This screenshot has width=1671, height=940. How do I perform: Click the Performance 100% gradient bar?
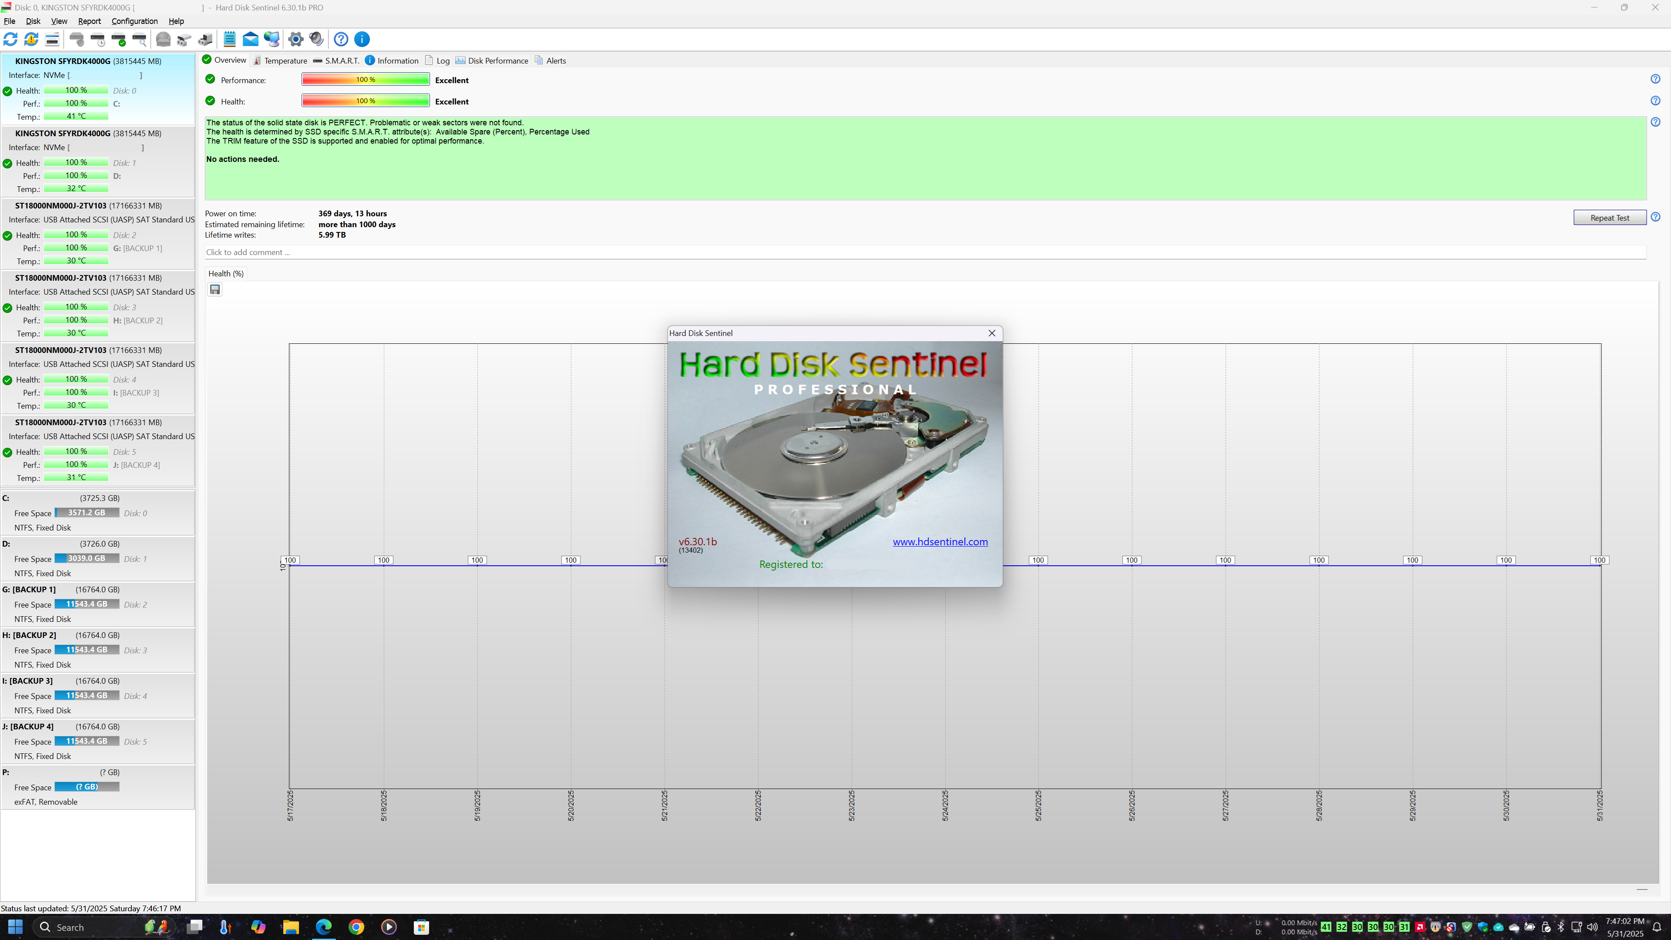click(x=365, y=79)
